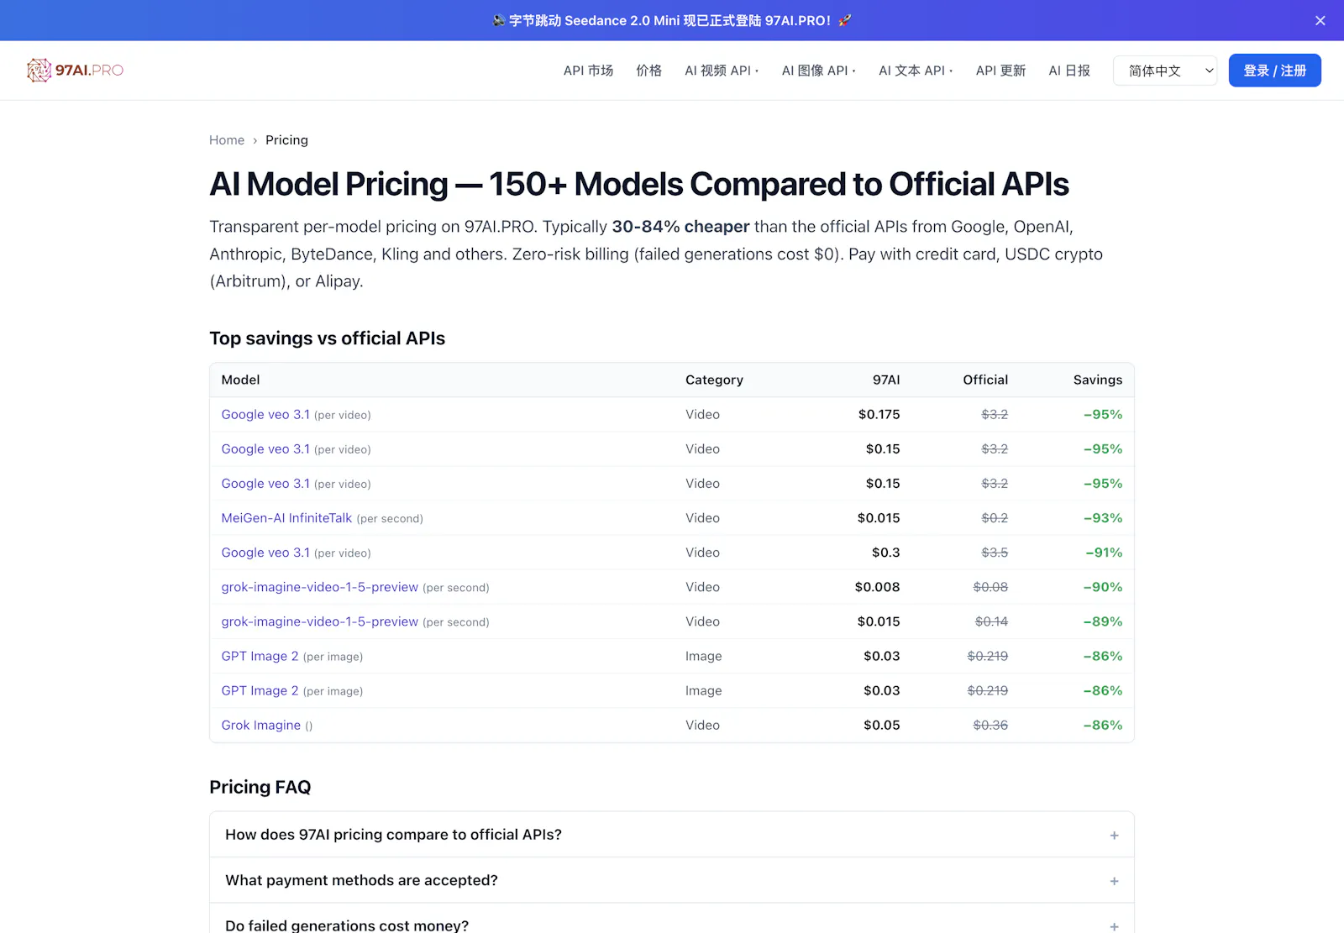This screenshot has height=933, width=1344.
Task: Open the Google veo 3.1 link priced $0.3
Action: [x=265, y=553]
